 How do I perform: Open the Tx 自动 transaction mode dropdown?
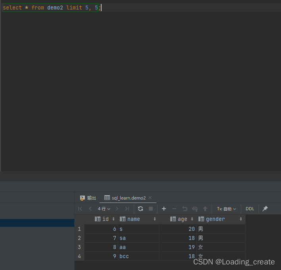pyautogui.click(x=227, y=209)
